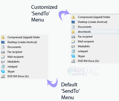Click Desktop icon in customized SendTo menu
This screenshot has width=119, height=101.
[73, 22]
